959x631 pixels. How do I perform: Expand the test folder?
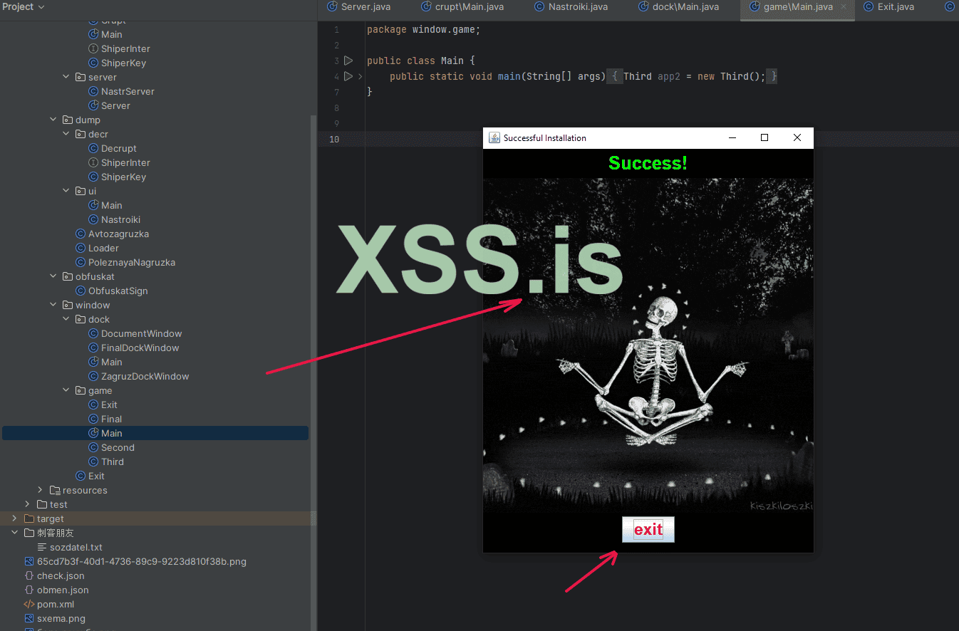click(x=28, y=504)
